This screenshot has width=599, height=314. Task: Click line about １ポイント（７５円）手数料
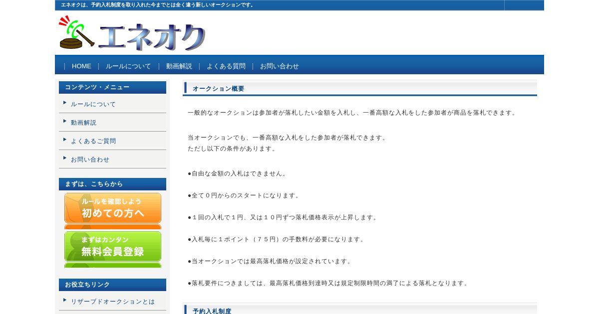[277, 239]
